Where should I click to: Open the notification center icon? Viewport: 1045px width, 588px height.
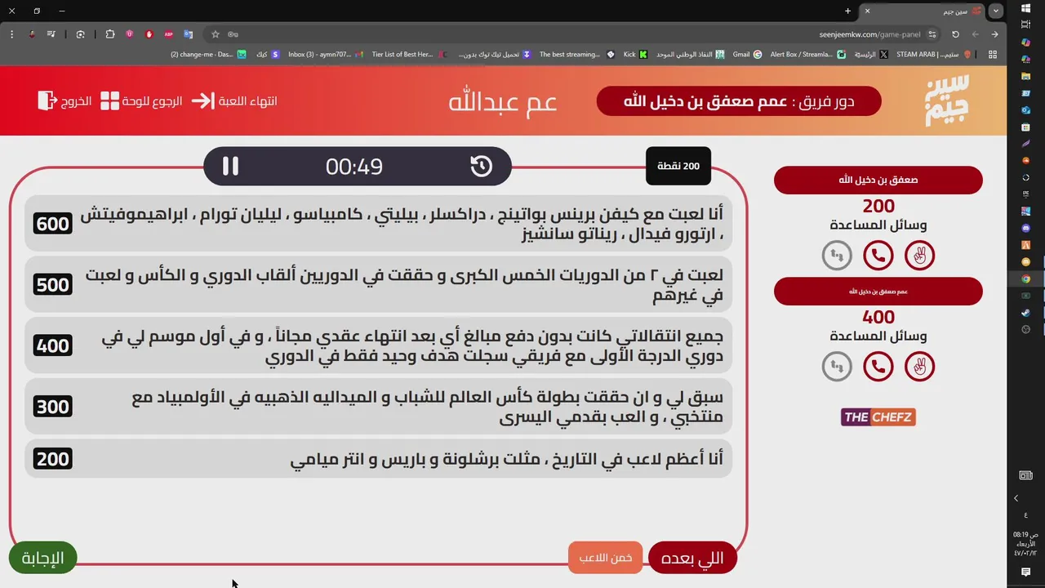click(1026, 572)
